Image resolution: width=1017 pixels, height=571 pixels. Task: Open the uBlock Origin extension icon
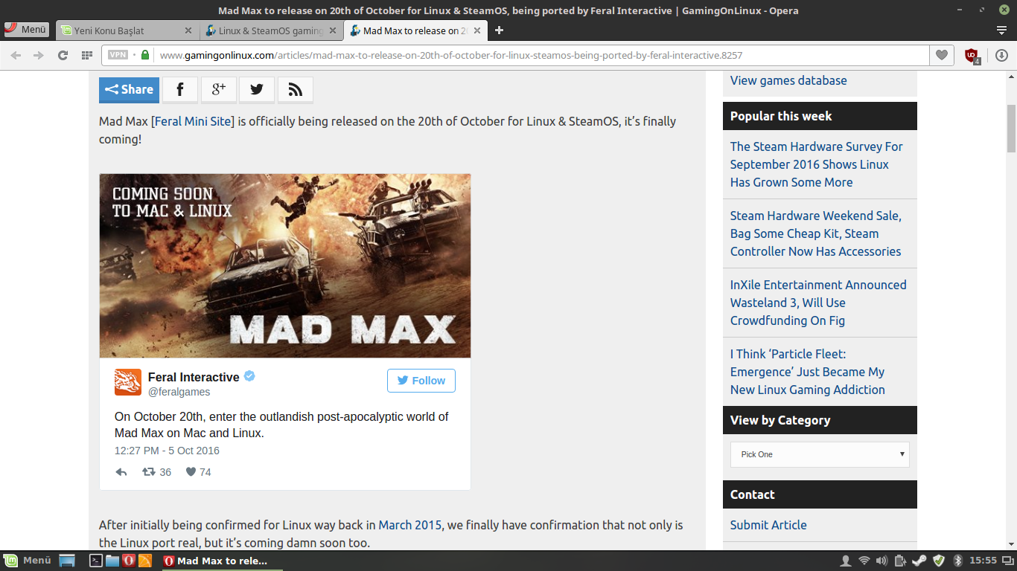[x=972, y=56]
